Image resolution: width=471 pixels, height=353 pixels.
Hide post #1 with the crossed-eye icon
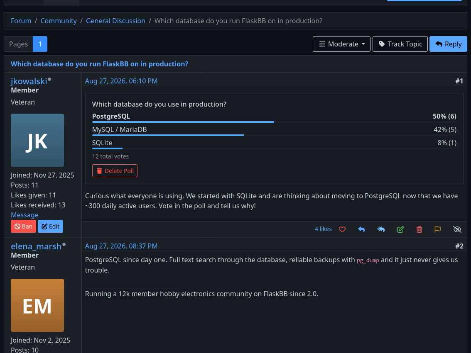[457, 229]
